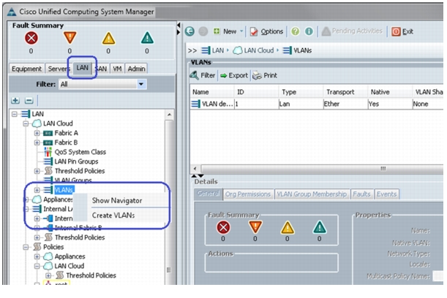Screen dimensions: 447x298
Task: Open the VLAN Group Membership tab
Action: coord(312,194)
